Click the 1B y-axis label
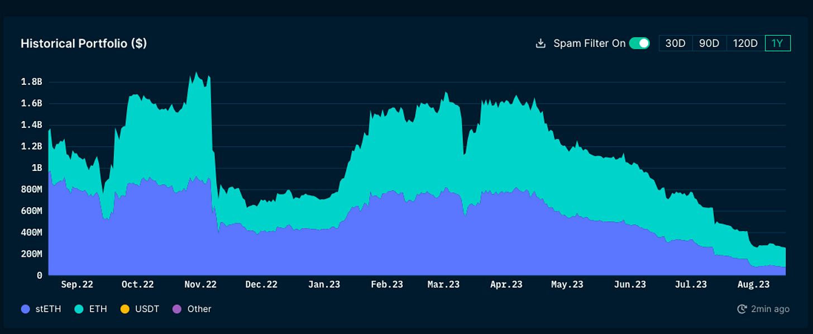Screen dimensions: 813x334 (36, 168)
